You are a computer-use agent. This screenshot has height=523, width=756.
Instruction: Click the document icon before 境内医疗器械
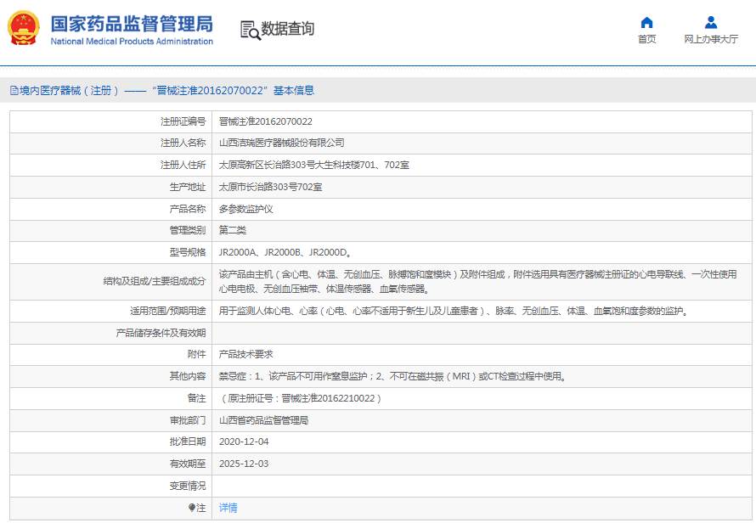click(14, 91)
